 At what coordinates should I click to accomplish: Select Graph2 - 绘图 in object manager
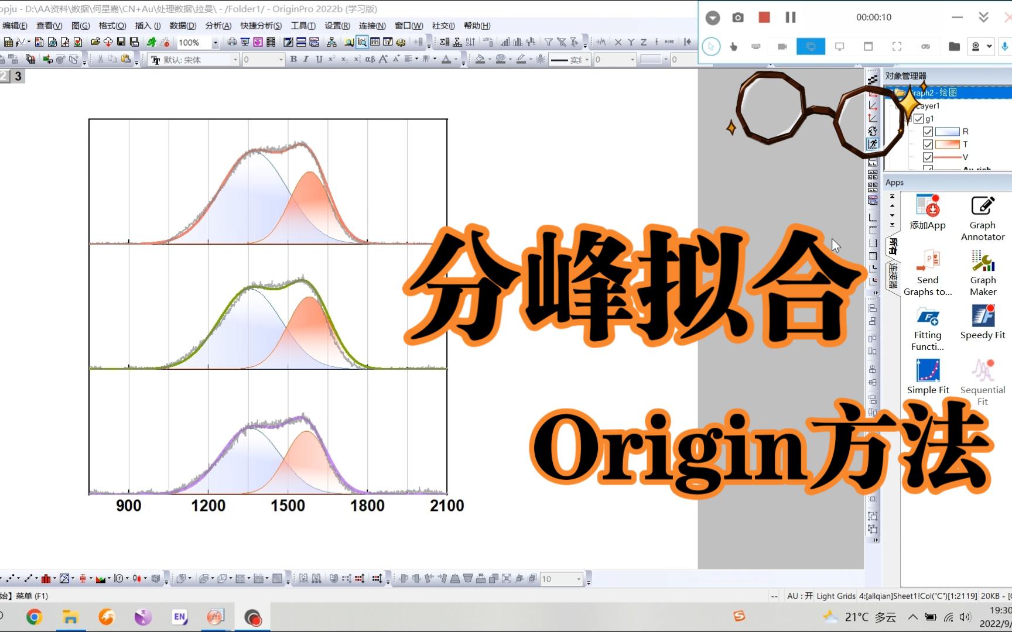(934, 92)
